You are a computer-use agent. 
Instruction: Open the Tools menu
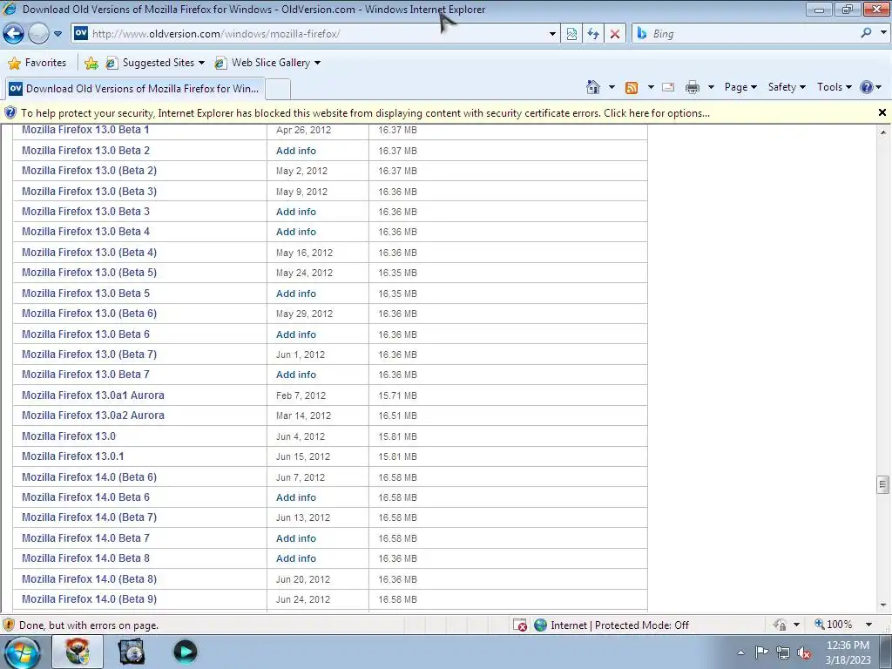834,87
